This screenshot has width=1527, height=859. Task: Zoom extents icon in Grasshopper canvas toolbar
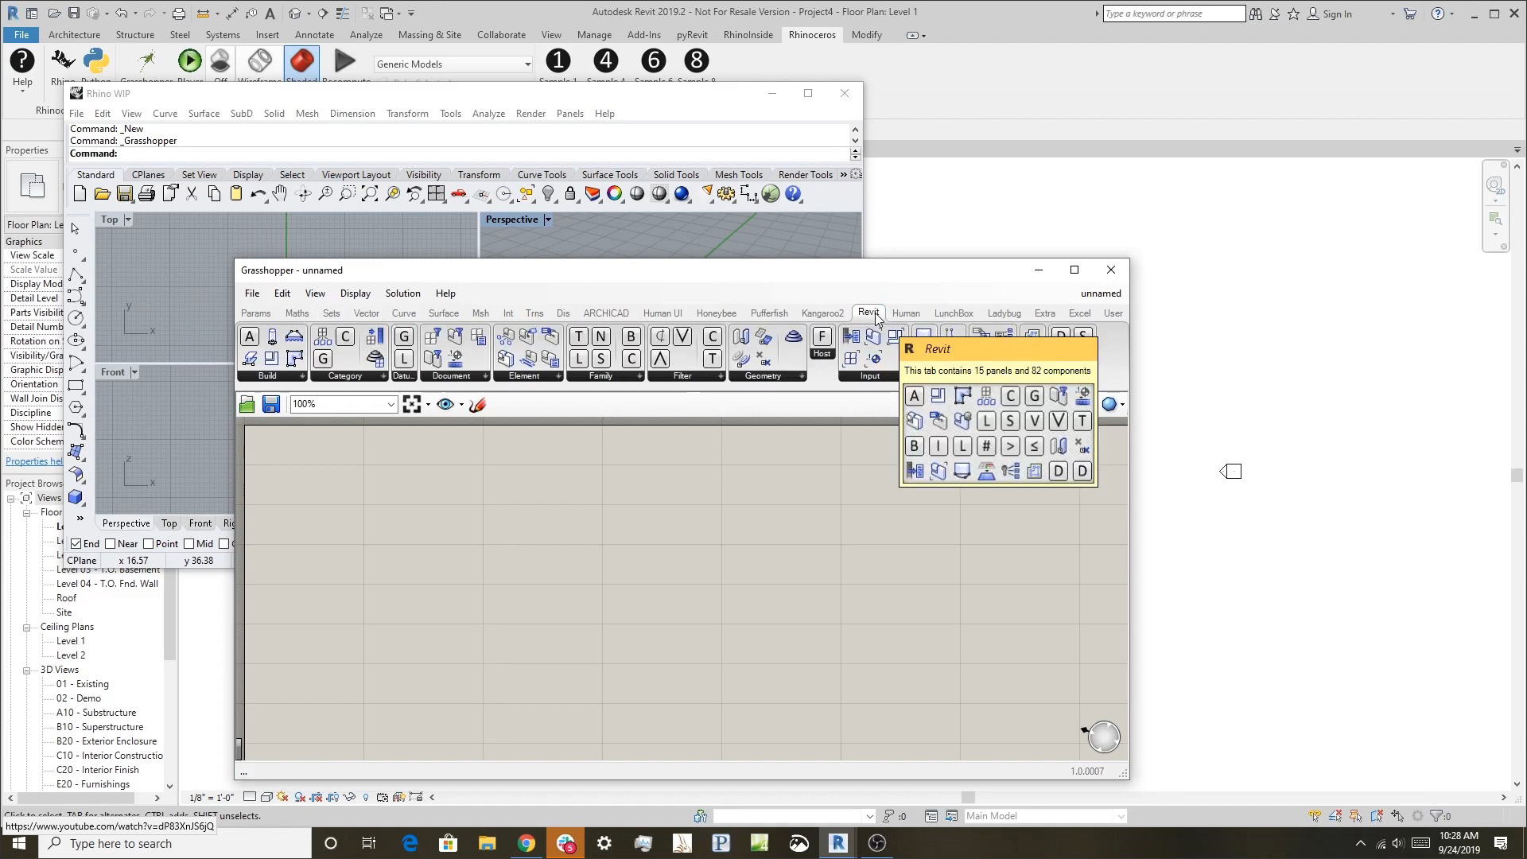click(x=412, y=405)
